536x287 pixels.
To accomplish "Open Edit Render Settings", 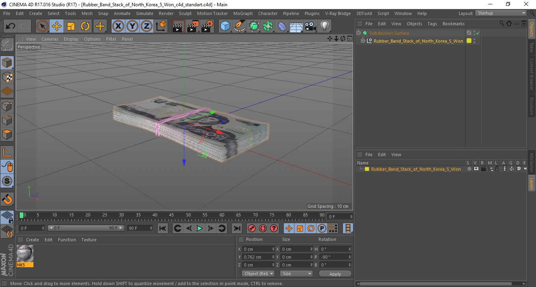I will [207, 26].
